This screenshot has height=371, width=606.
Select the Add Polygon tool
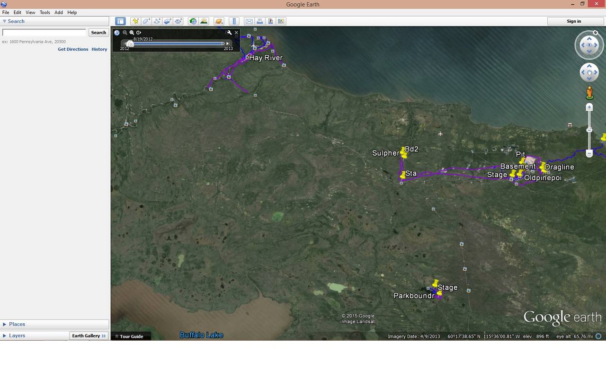click(146, 21)
